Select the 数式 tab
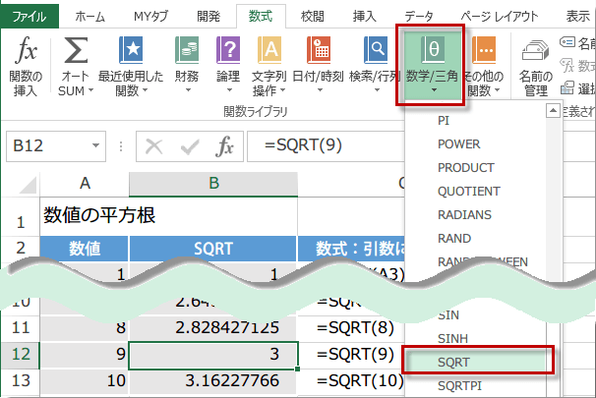 coord(261,17)
